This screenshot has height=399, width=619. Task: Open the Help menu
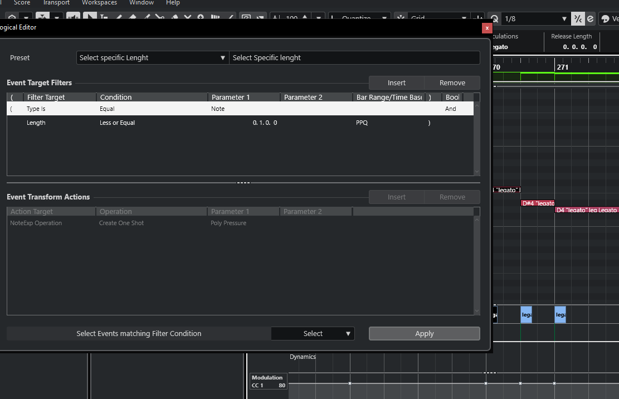tap(173, 3)
